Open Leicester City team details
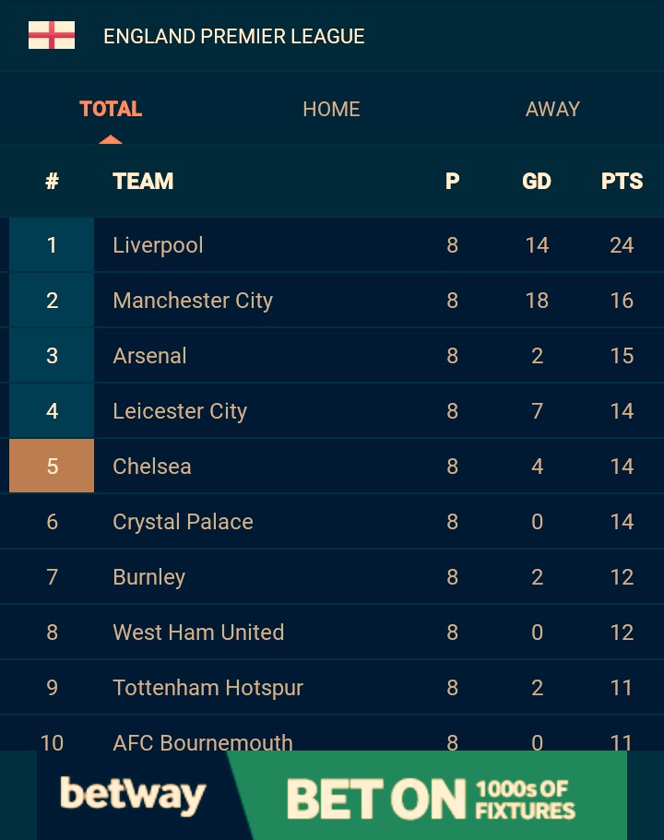The width and height of the screenshot is (664, 840). [x=180, y=411]
